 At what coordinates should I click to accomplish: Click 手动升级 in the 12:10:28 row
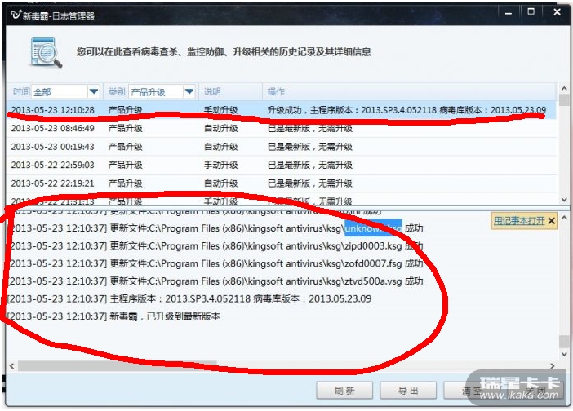click(x=220, y=110)
